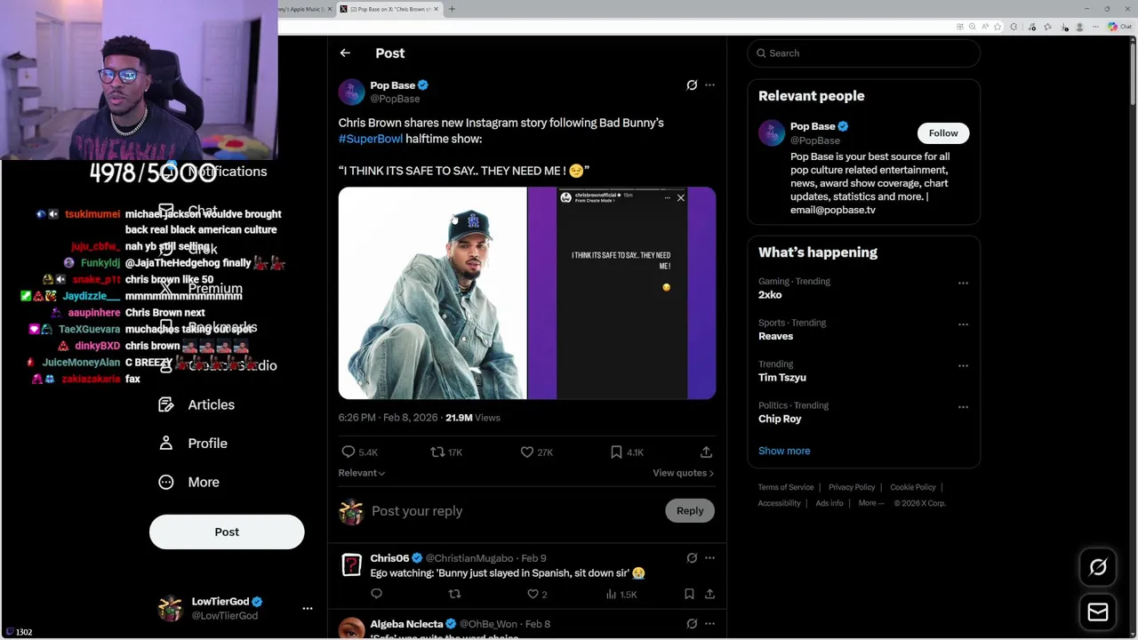
Task: Open floating Grok button at bottom right
Action: [x=1098, y=567]
